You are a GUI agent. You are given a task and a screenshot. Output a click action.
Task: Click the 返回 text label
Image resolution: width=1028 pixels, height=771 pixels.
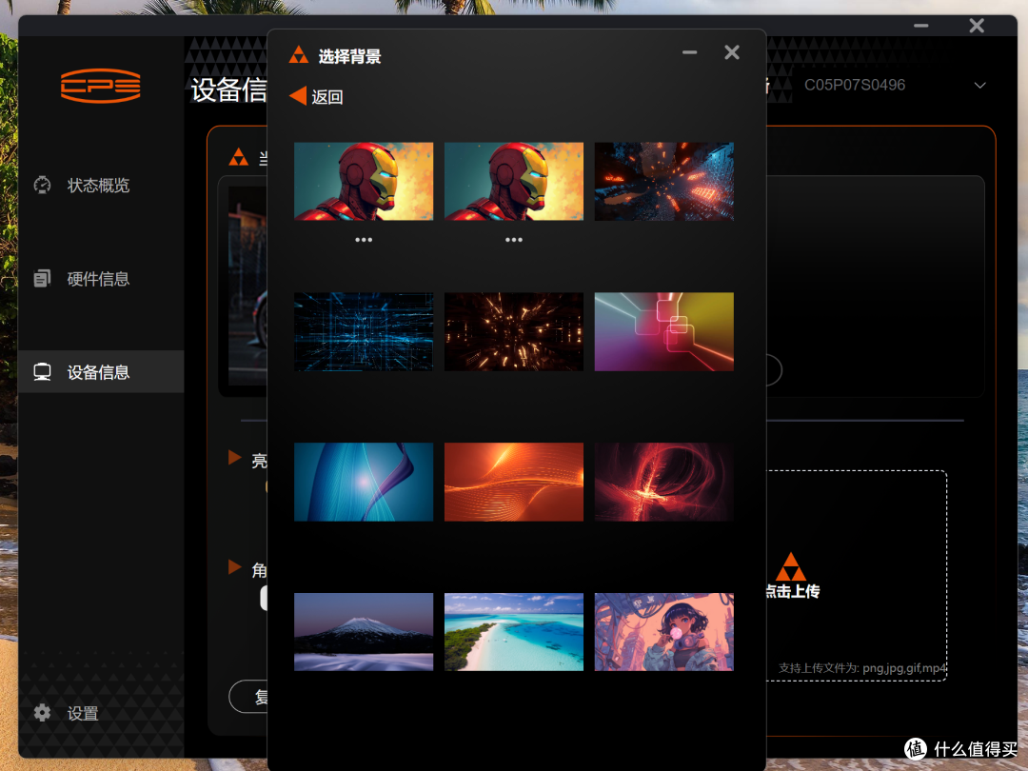point(327,97)
